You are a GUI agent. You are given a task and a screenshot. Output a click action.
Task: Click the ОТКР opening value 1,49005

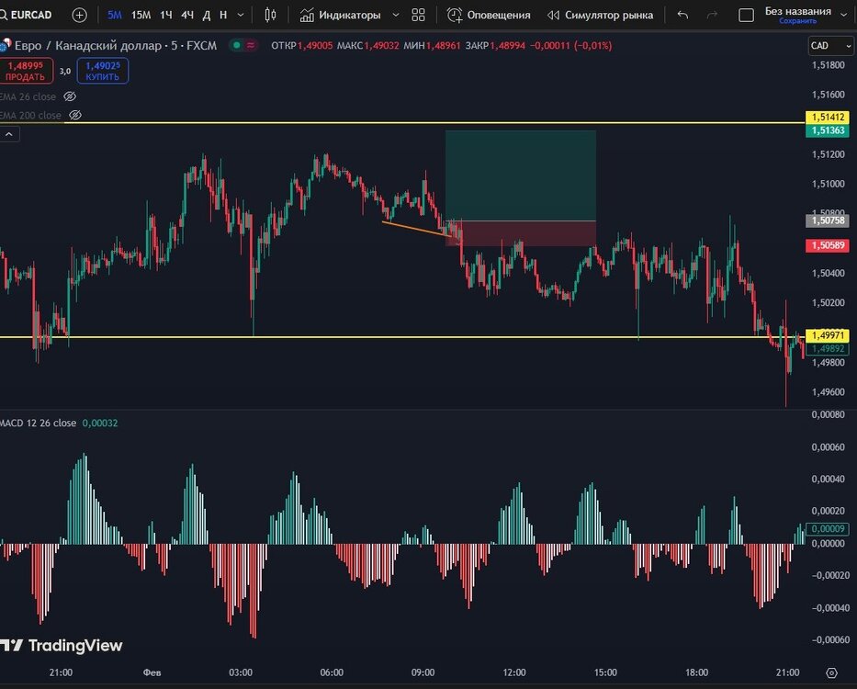(x=315, y=45)
